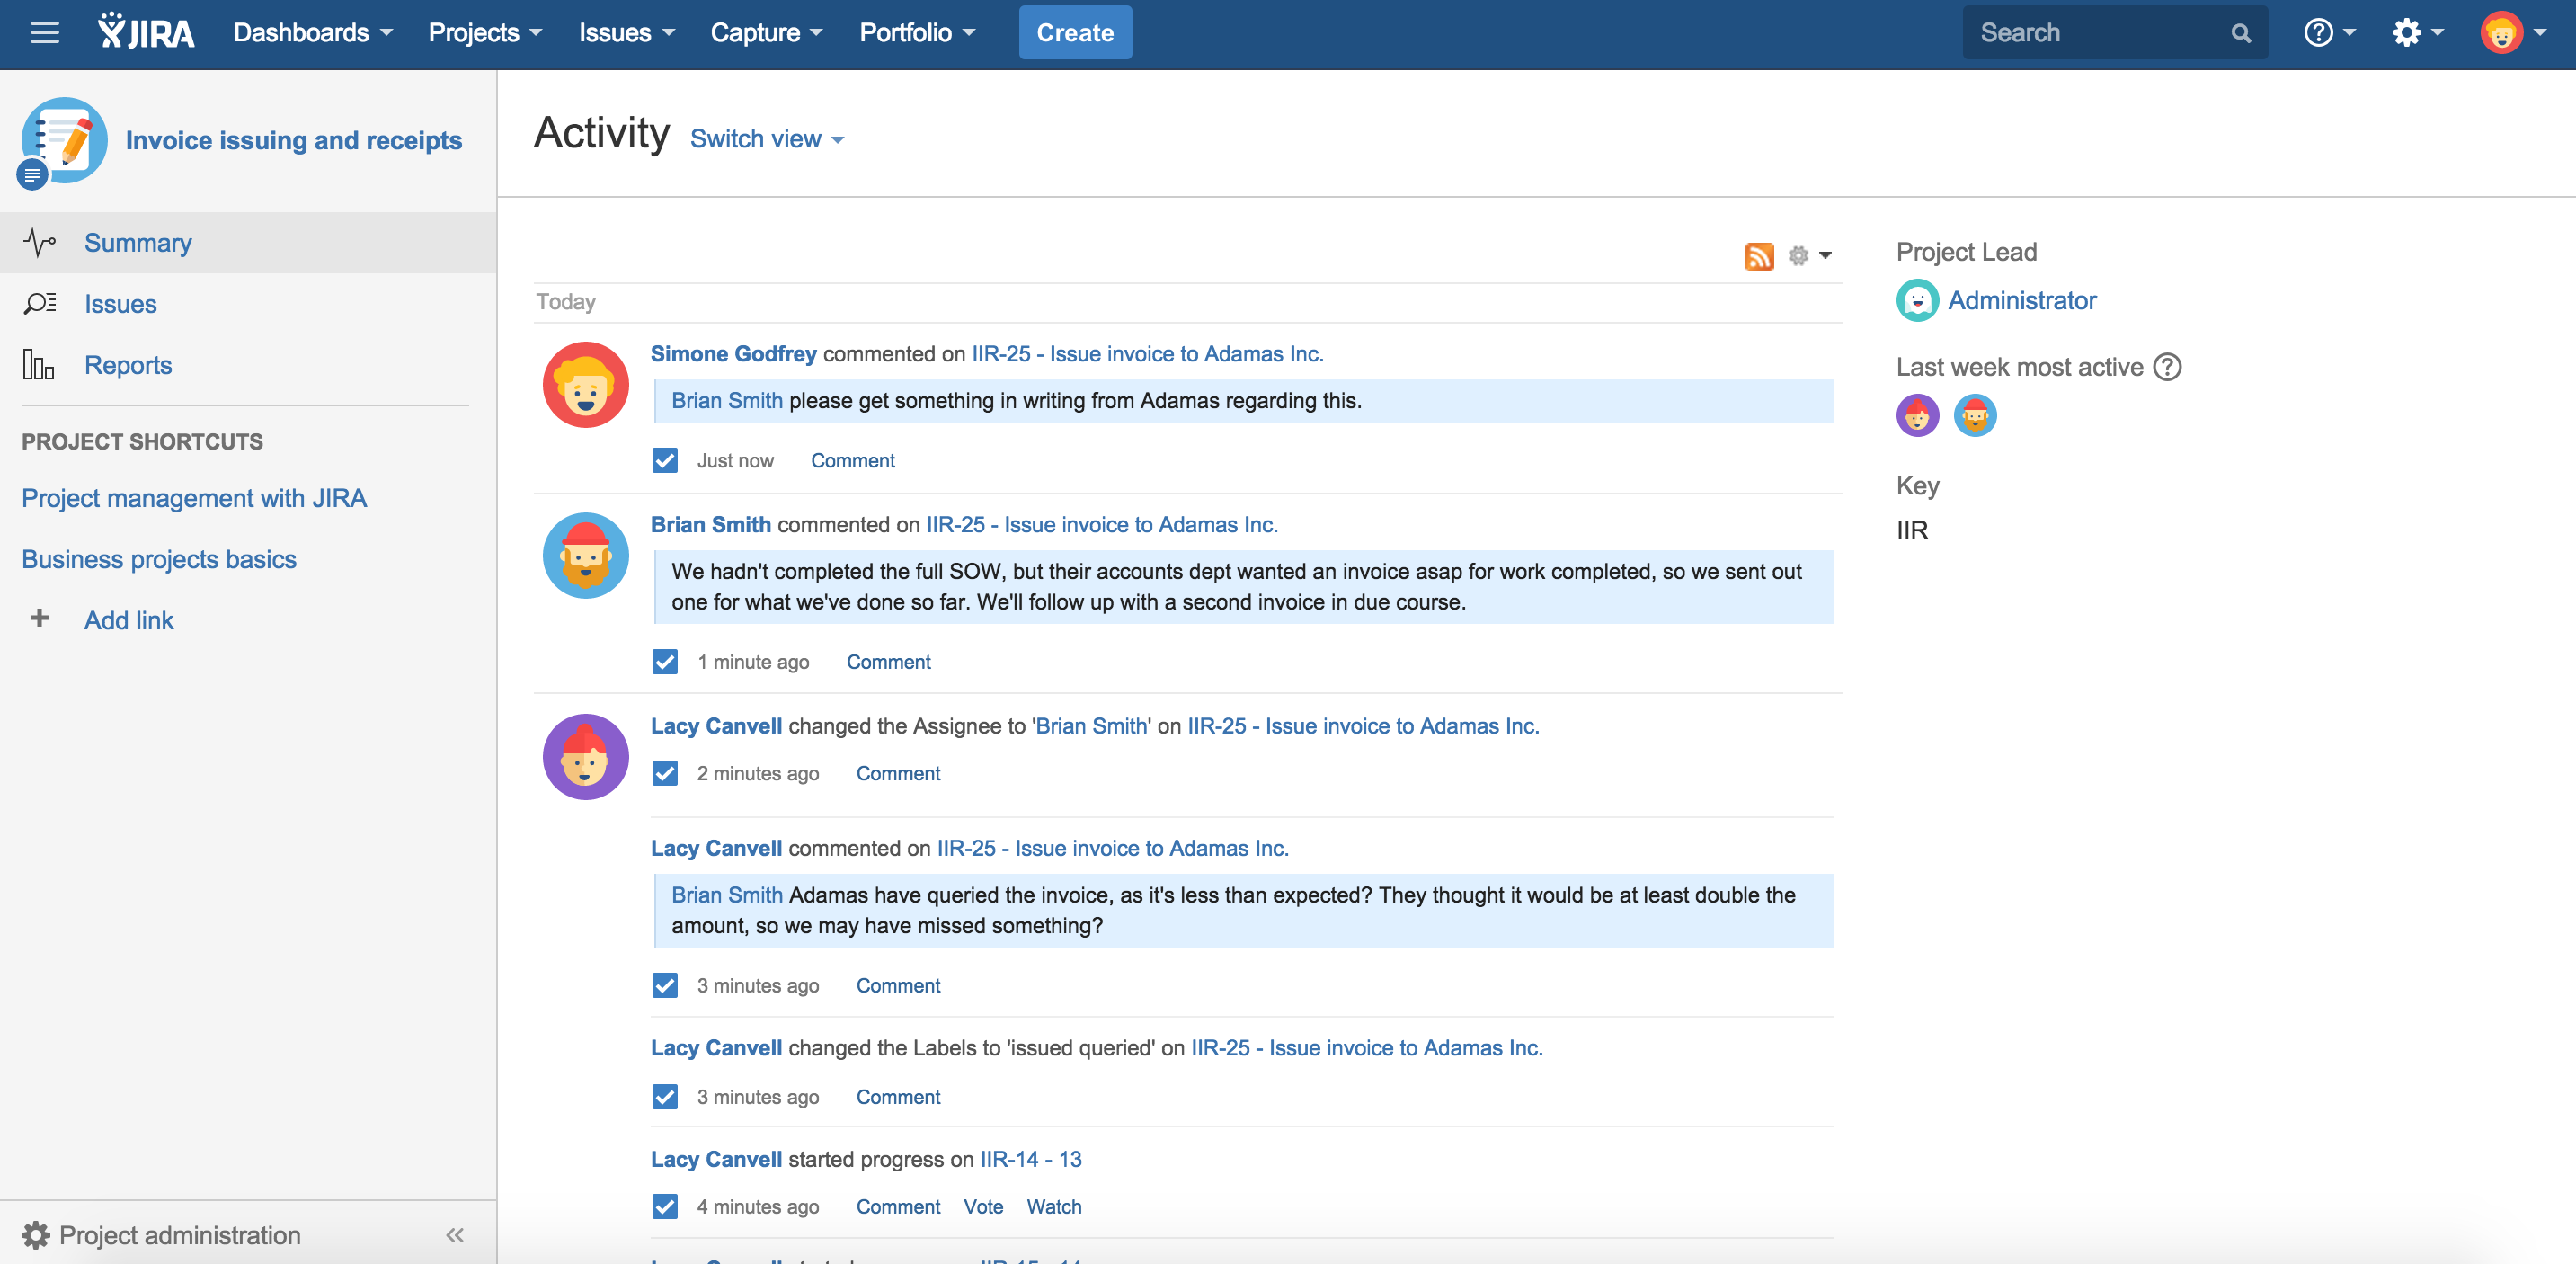Click the checkbox icon beside 2 minutes ago

click(x=665, y=773)
